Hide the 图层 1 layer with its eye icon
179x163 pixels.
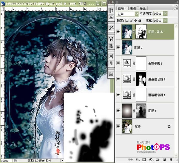click(118, 110)
